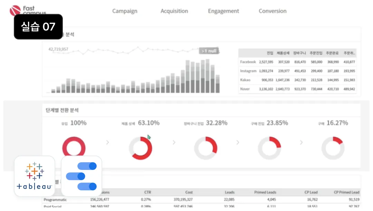Click the Leads column header
Image resolution: width=373 pixels, height=211 pixels.
coord(230,192)
